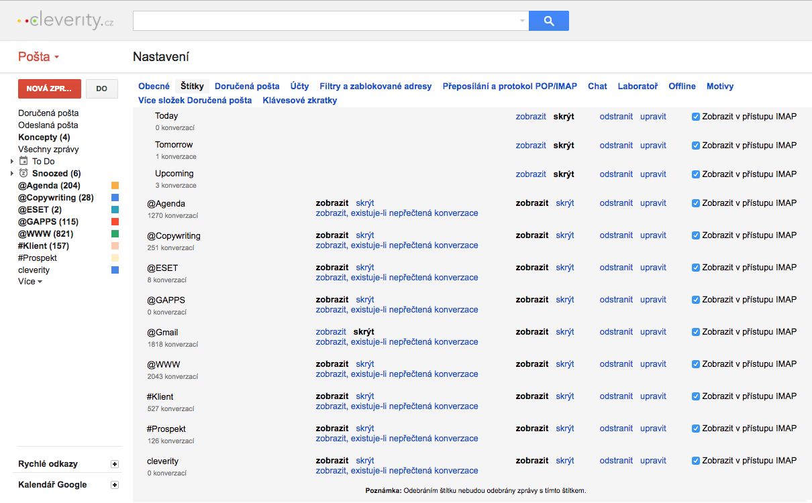812x503 pixels.
Task: Click odstranit link for @ESET label
Action: 616,268
